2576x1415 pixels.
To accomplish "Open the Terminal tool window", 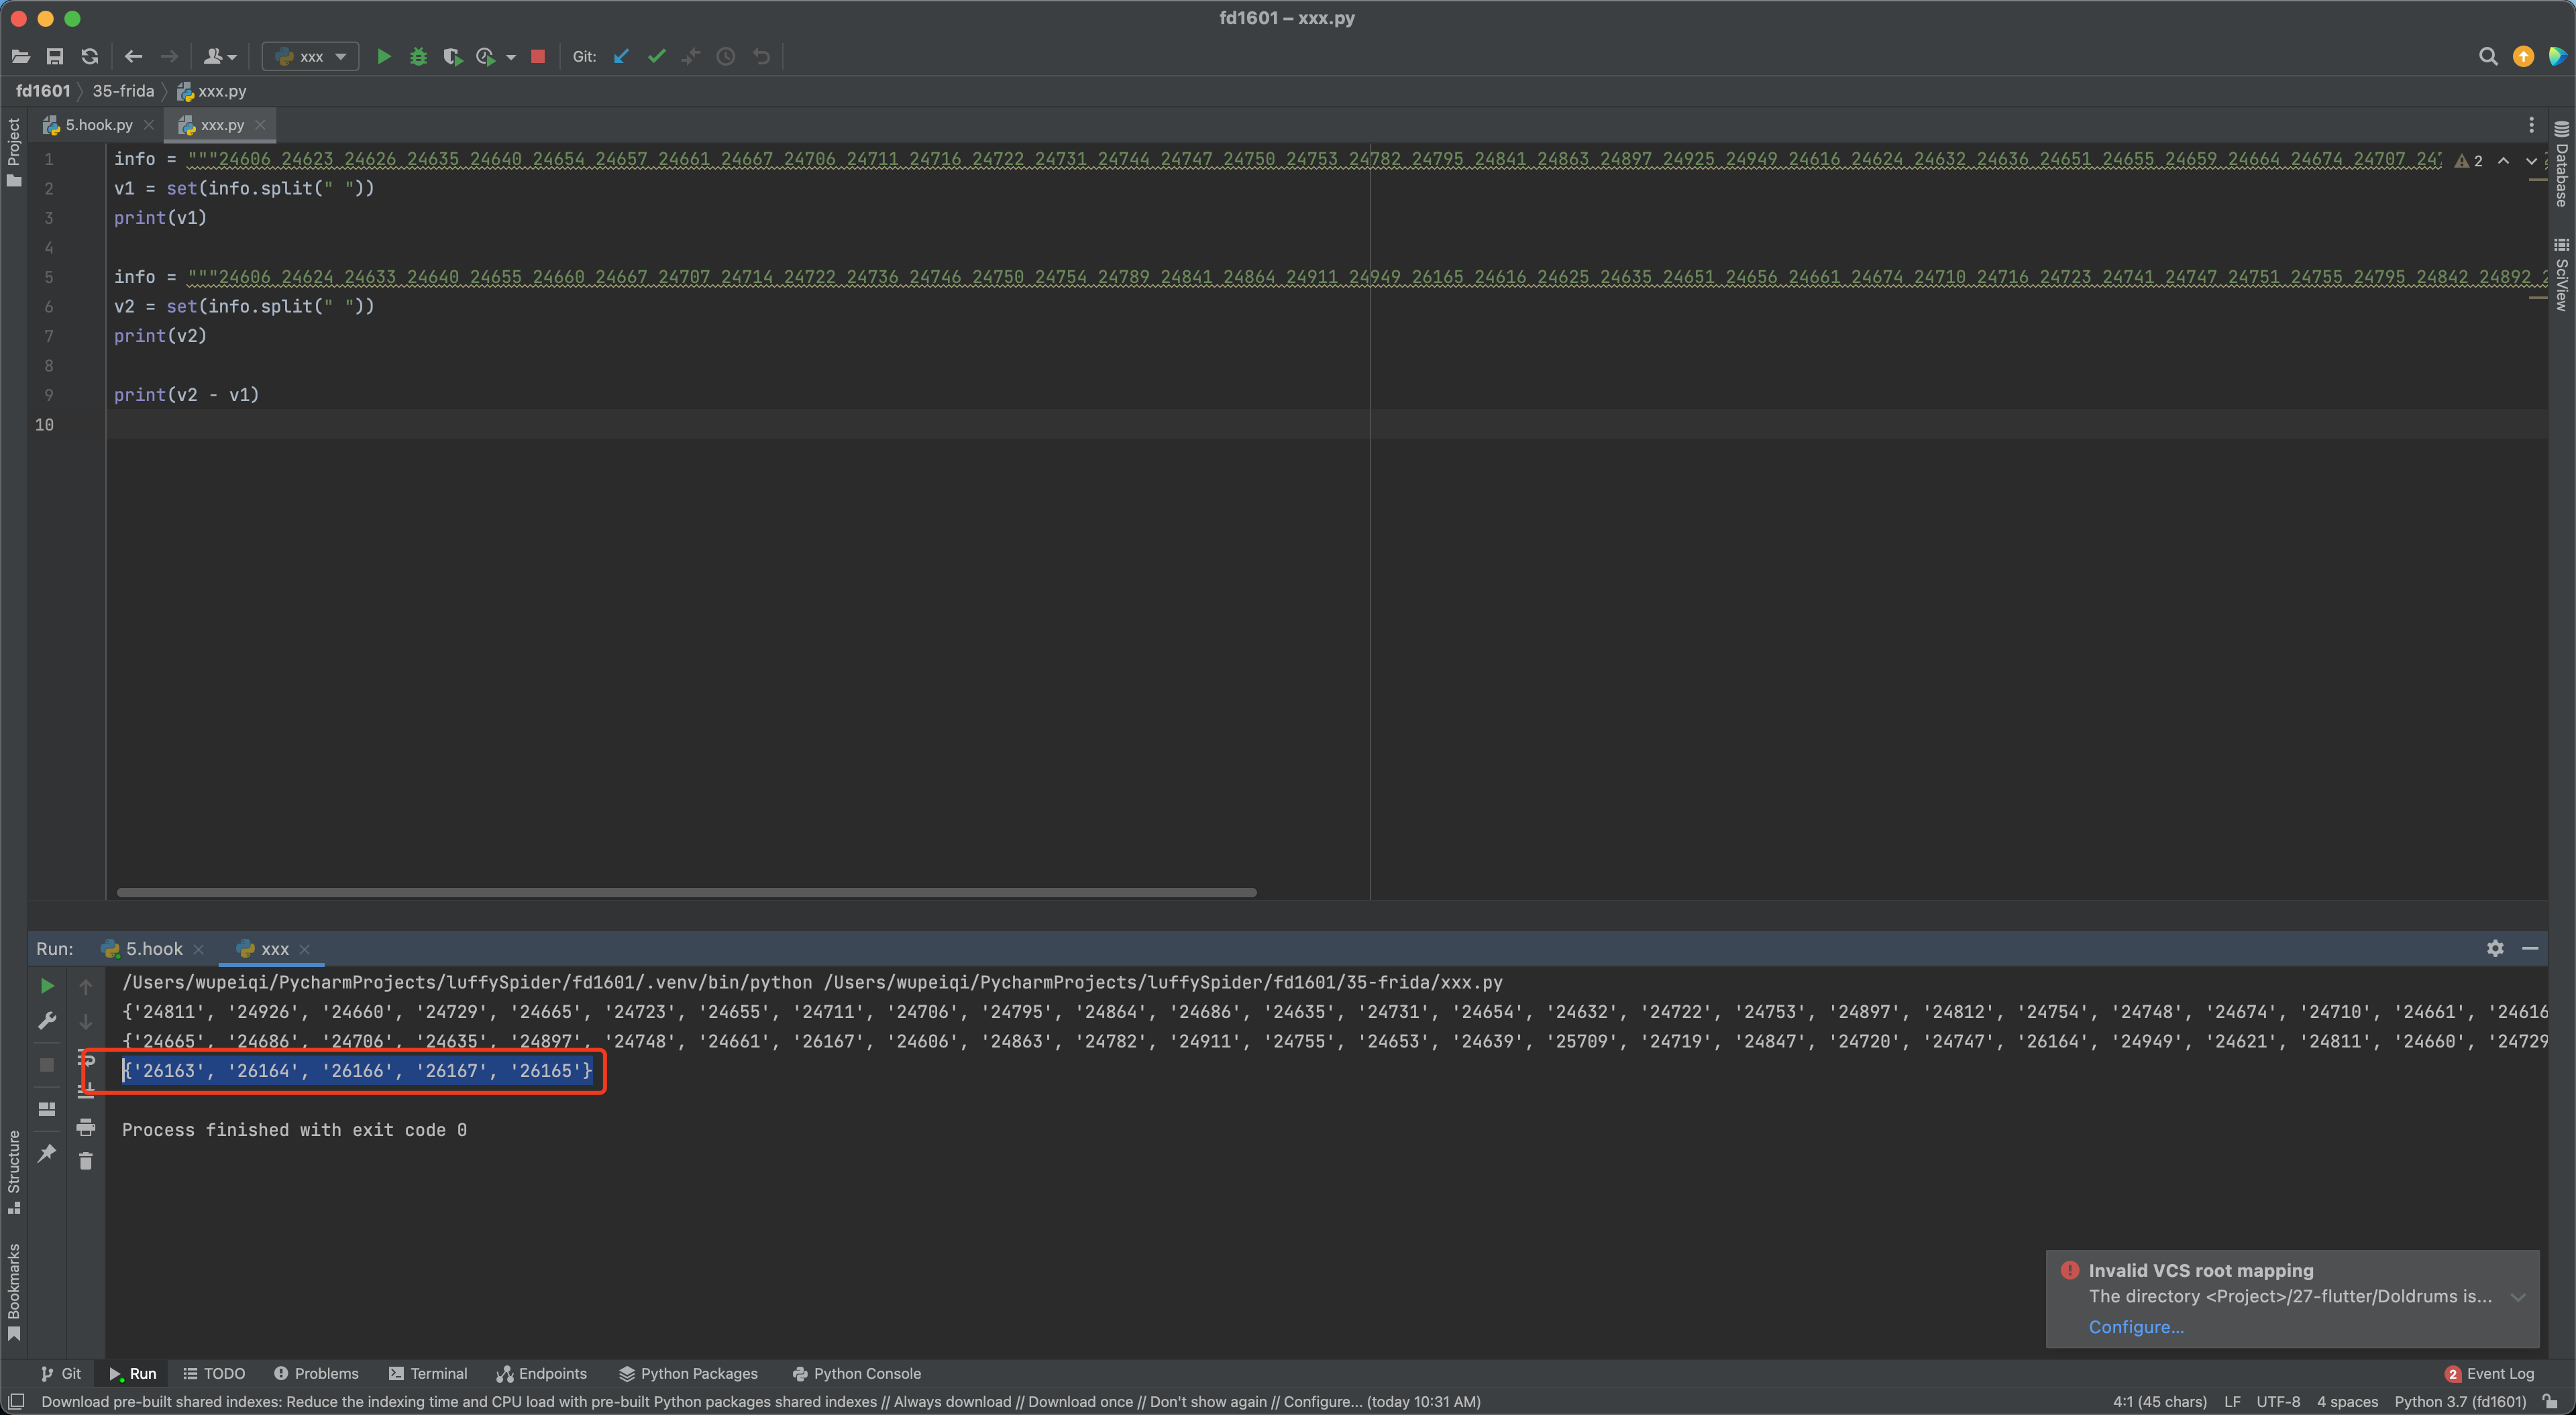I will pos(428,1374).
